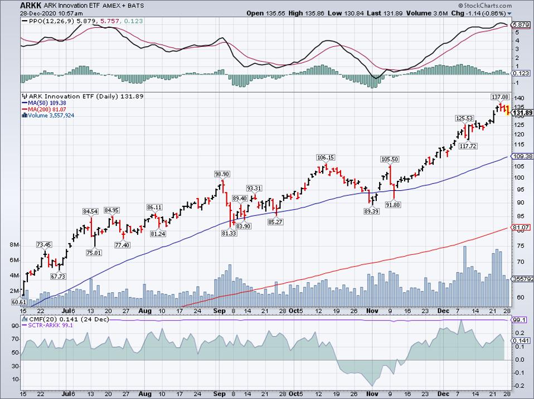Click the 84.95 high price label
Screen dimensions: 534x399
pyautogui.click(x=111, y=210)
